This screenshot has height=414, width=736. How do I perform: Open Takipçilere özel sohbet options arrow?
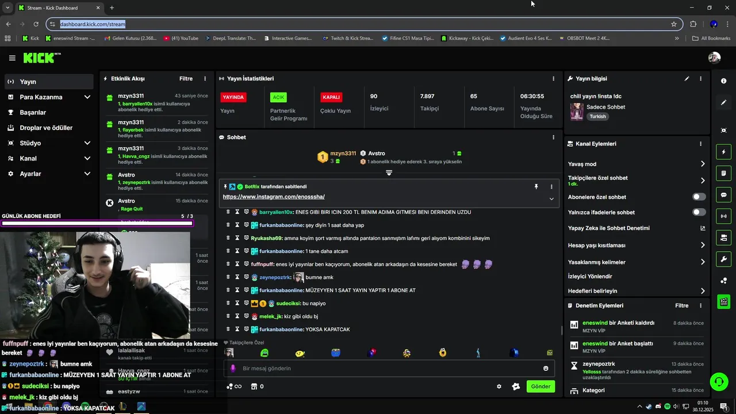(703, 181)
